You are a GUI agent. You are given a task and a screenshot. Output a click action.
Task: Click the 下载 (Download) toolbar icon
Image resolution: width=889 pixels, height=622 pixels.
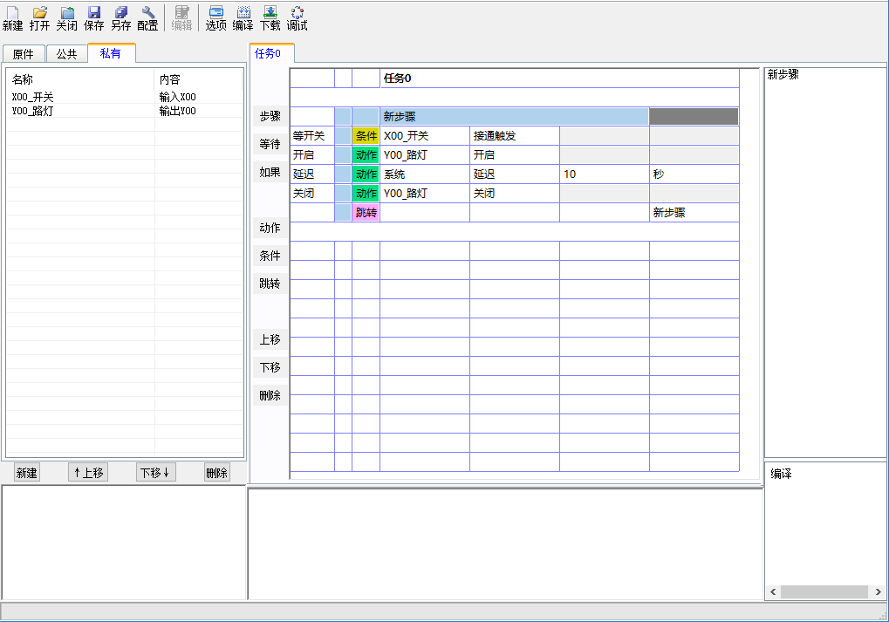pos(270,17)
